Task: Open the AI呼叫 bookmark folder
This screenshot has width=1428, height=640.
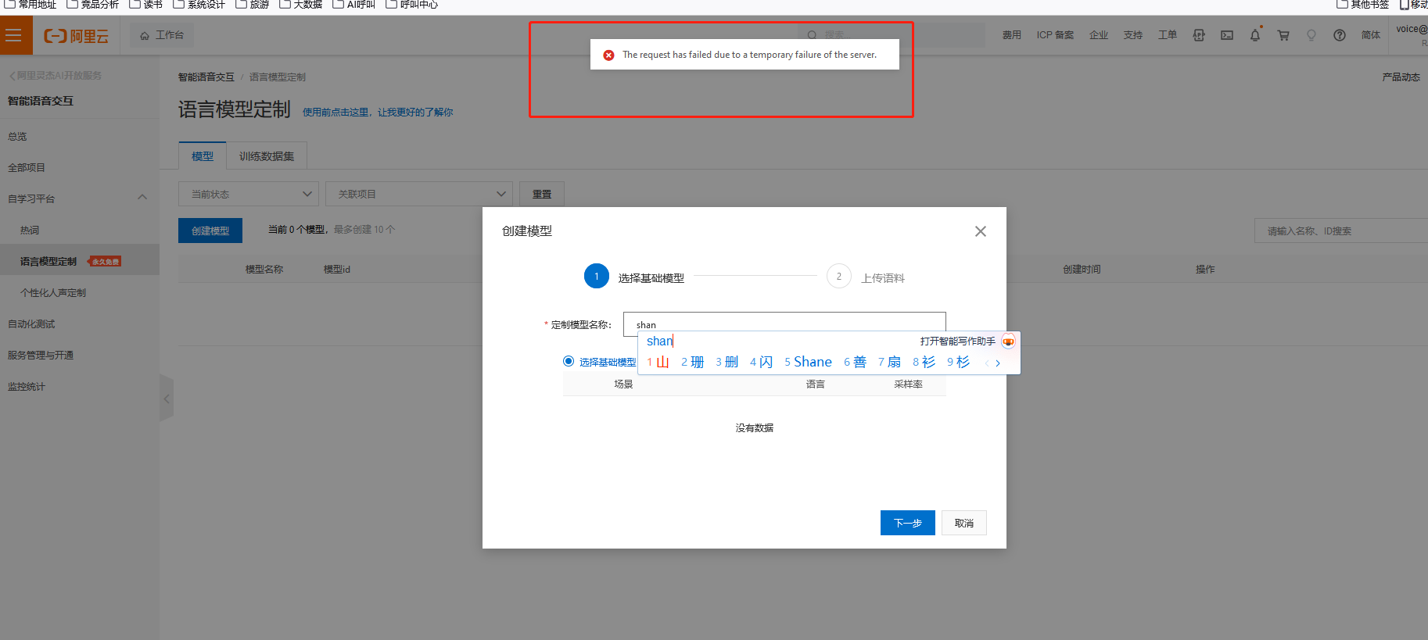Action: 354,5
